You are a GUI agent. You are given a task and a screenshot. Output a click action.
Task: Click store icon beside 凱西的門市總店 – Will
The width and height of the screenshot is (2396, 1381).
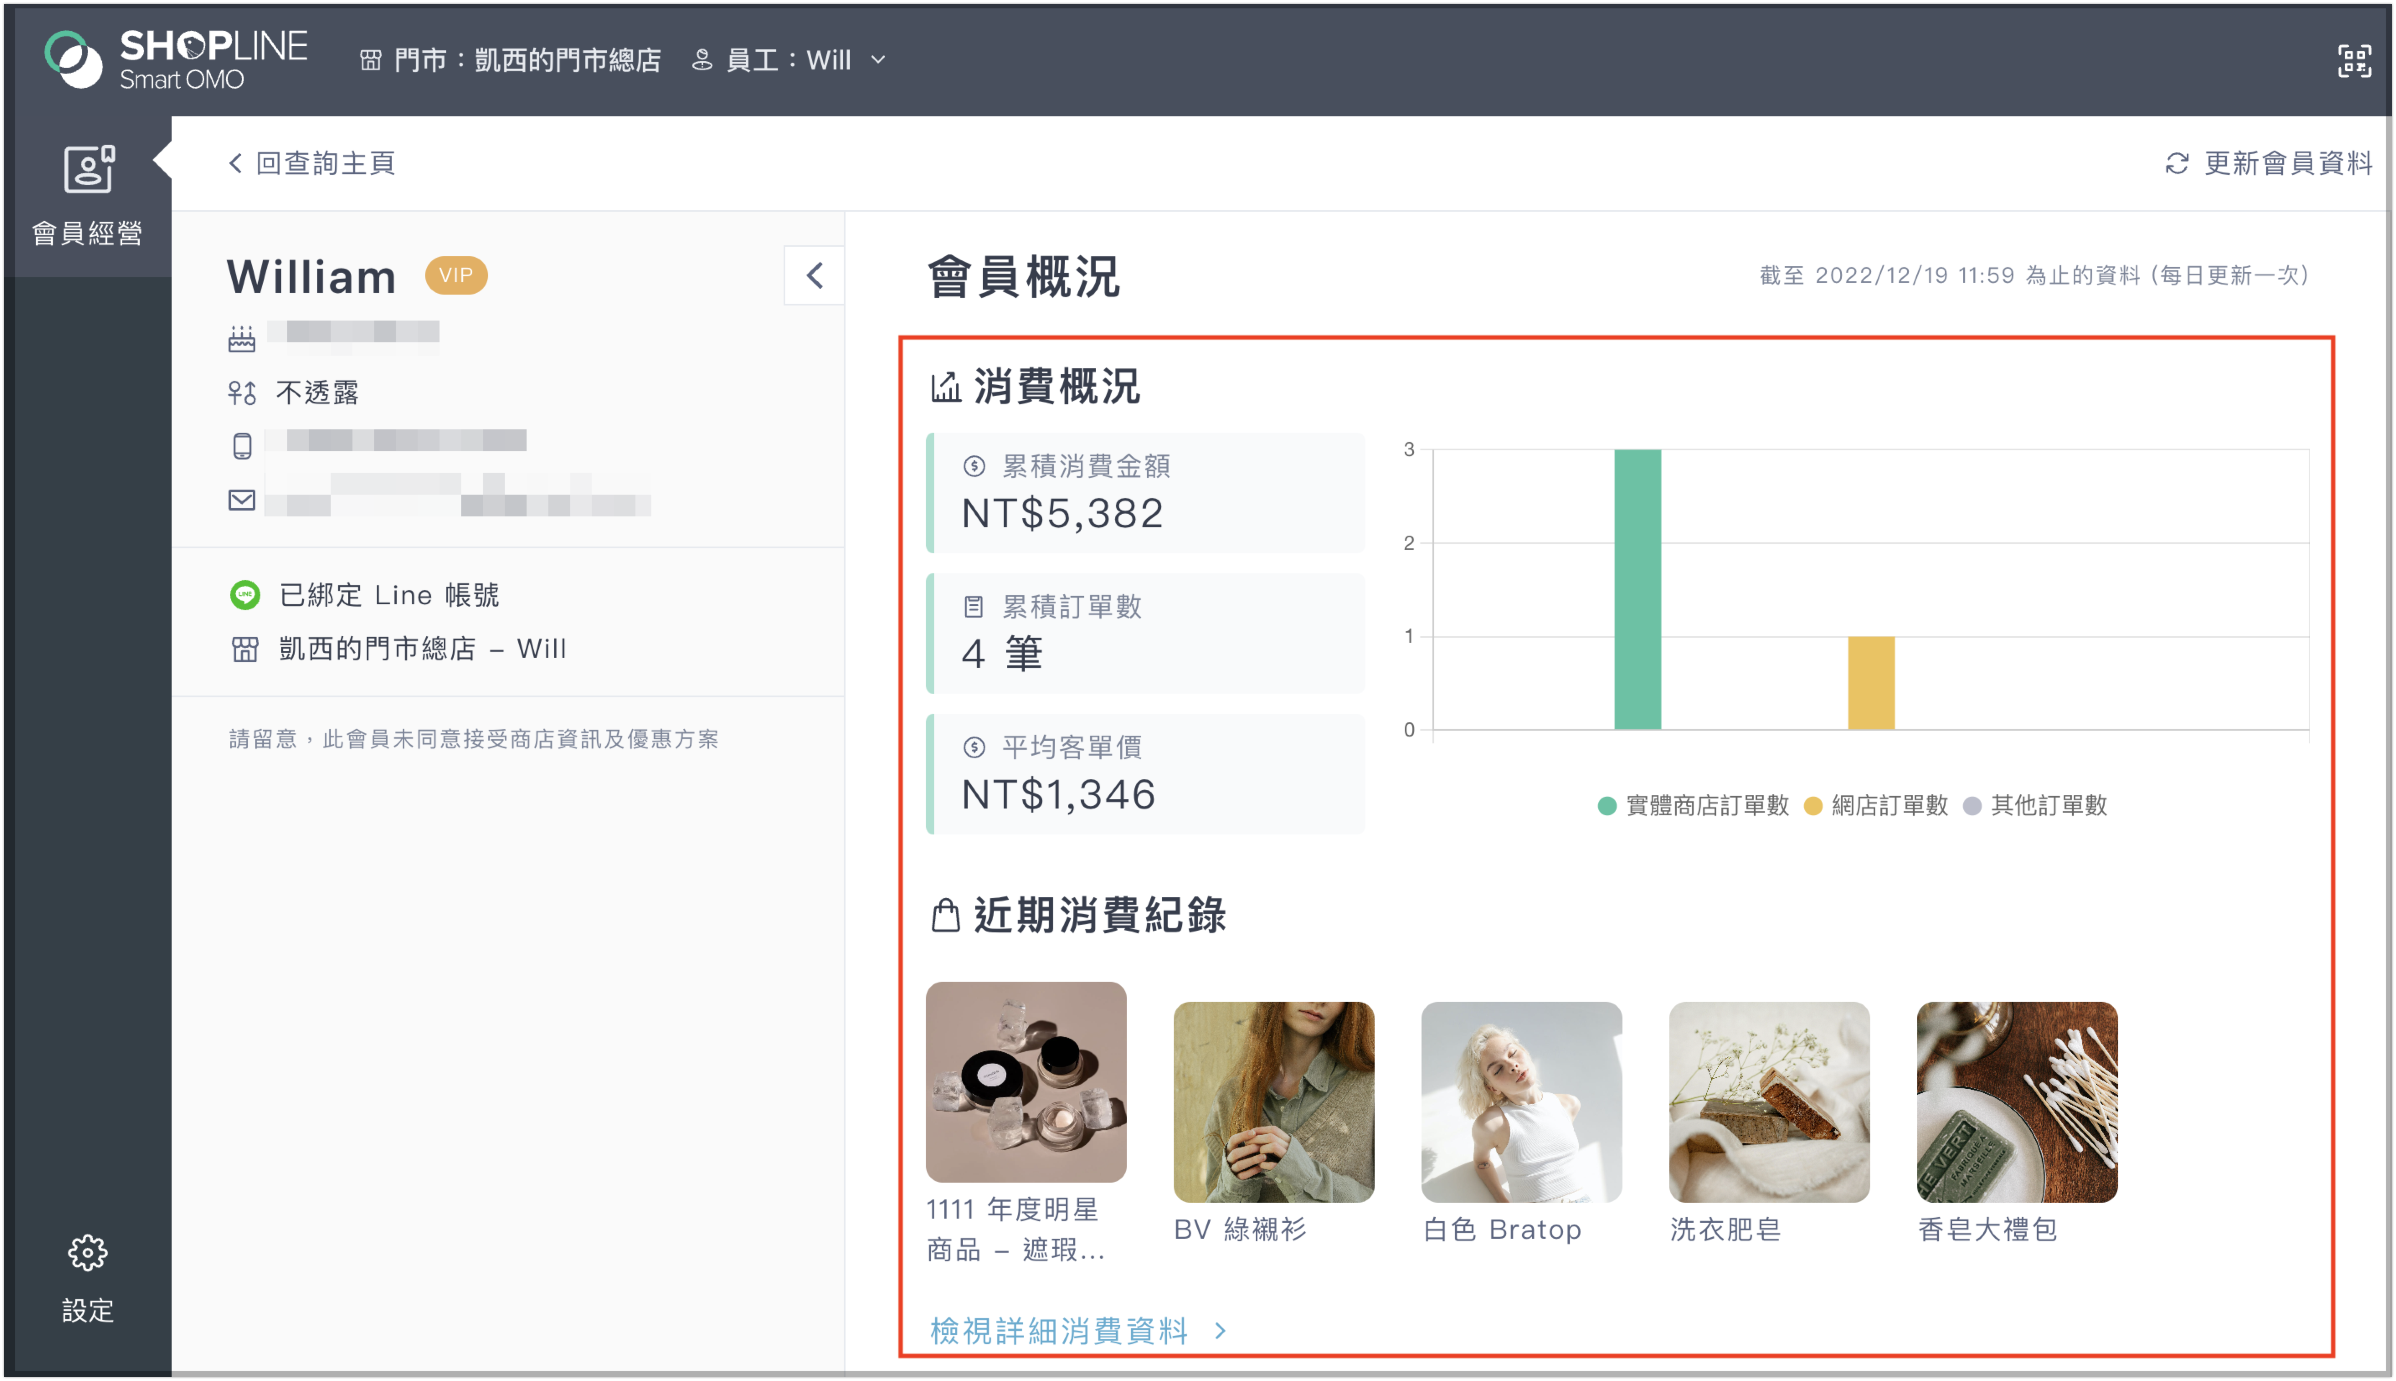pos(245,650)
